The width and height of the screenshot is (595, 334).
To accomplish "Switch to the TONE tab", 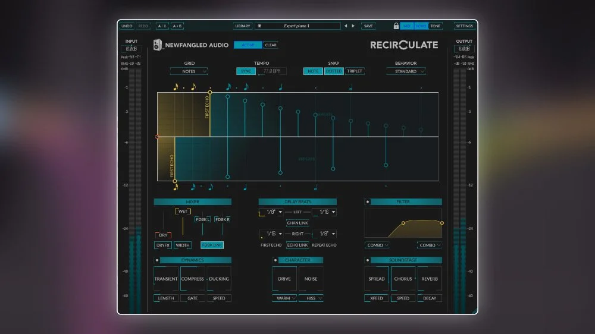I will [x=436, y=26].
